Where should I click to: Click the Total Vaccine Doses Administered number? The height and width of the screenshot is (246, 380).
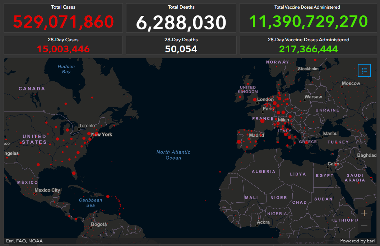[x=308, y=22]
